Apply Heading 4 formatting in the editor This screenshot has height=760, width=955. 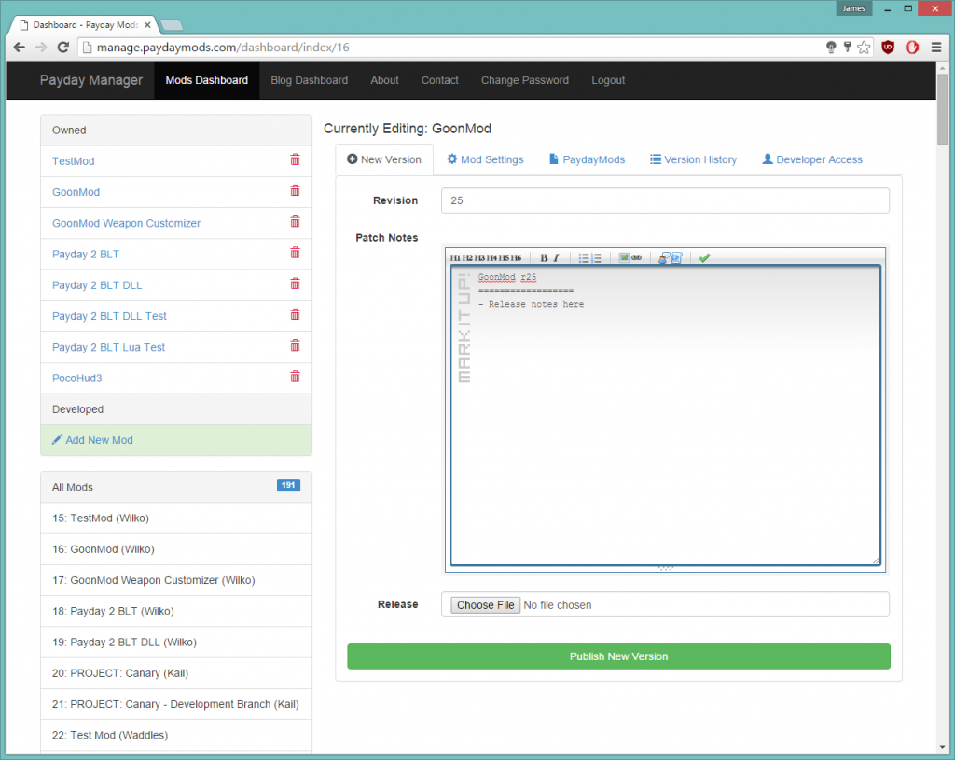pyautogui.click(x=491, y=258)
